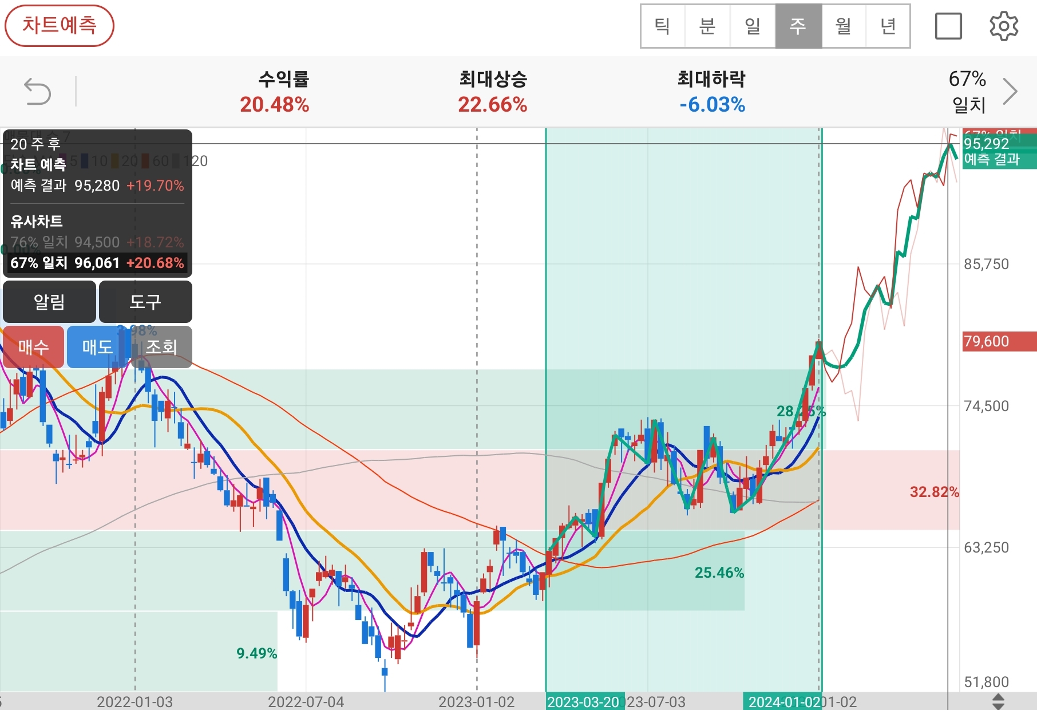Tap the gray 조회 lookup button
Image resolution: width=1037 pixels, height=710 pixels.
[x=161, y=347]
